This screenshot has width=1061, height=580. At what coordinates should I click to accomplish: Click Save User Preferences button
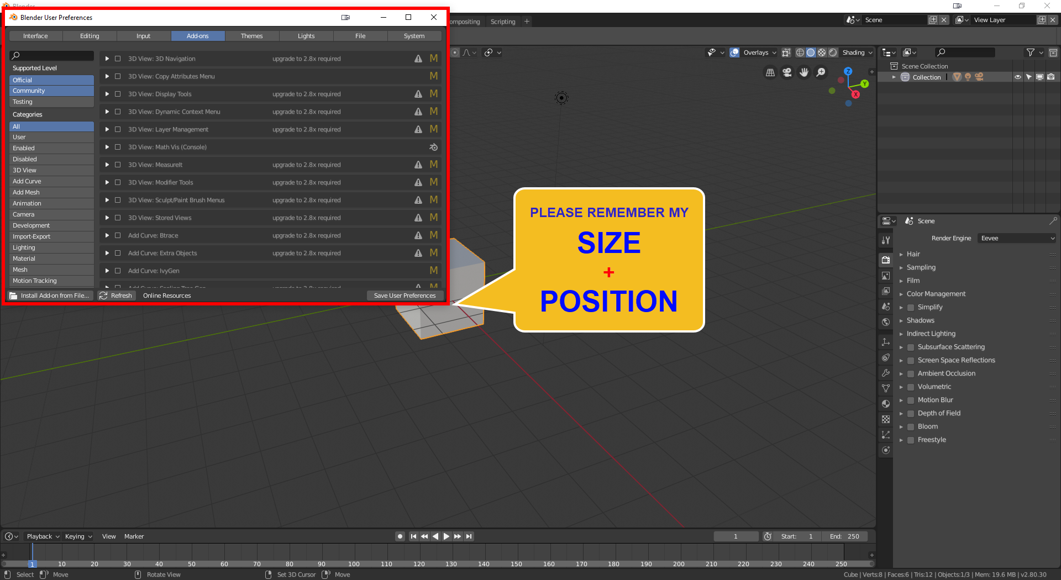point(405,296)
